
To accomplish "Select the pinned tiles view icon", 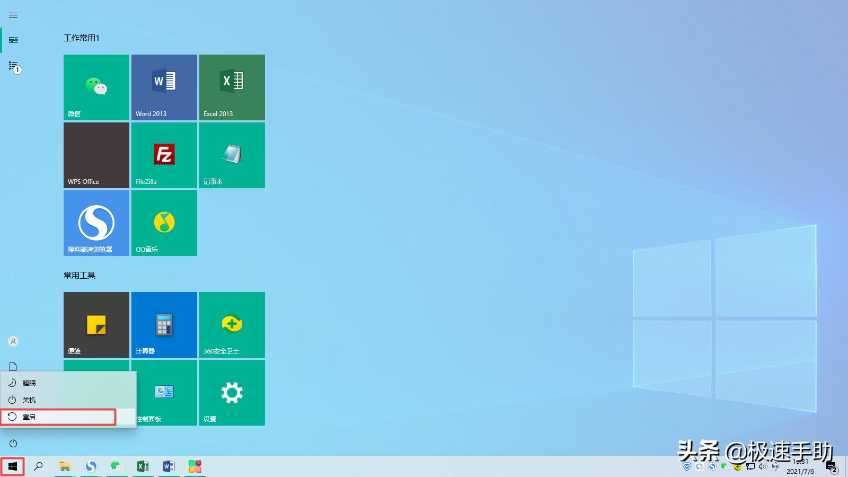I will coord(13,40).
